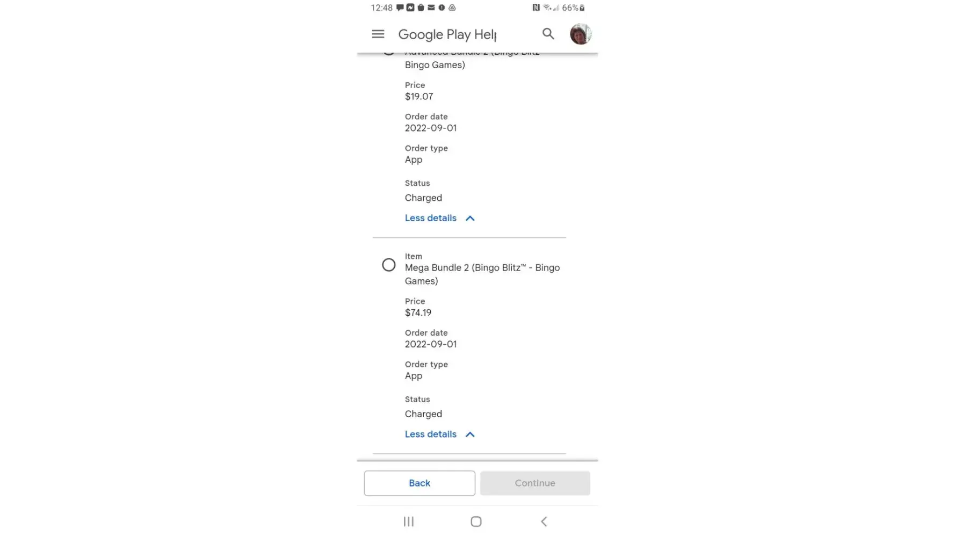Click Less details under Mega Bundle 2

[431, 434]
